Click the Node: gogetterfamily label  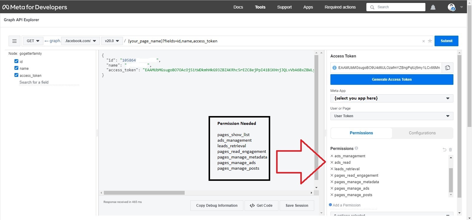pos(25,54)
